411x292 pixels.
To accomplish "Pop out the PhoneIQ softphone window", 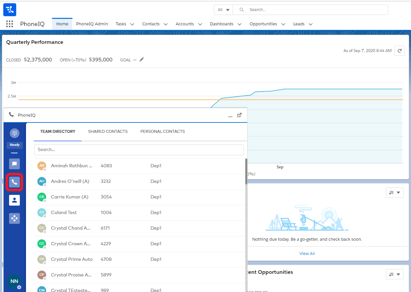I will (239, 115).
